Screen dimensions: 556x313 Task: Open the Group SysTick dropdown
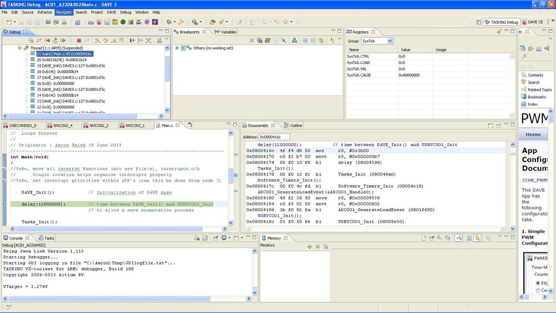click(390, 41)
